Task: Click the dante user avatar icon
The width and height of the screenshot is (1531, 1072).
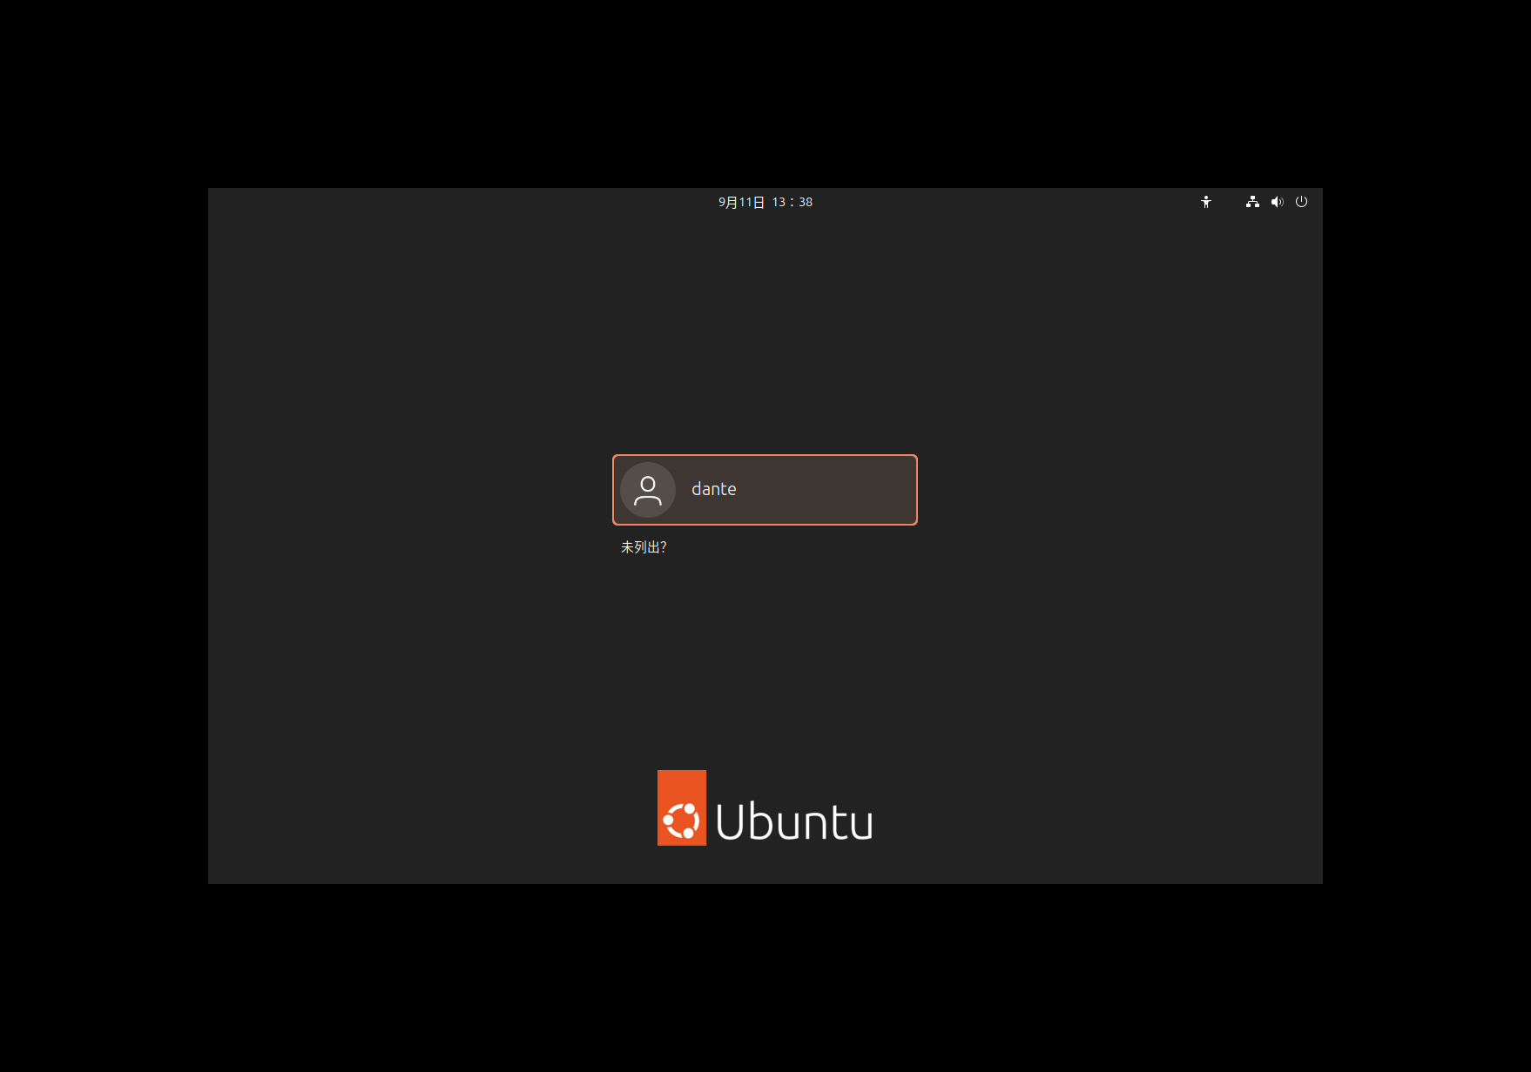Action: point(648,490)
